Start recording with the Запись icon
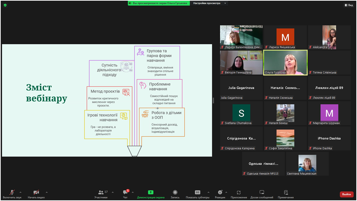The width and height of the screenshot is (357, 201). point(175,193)
